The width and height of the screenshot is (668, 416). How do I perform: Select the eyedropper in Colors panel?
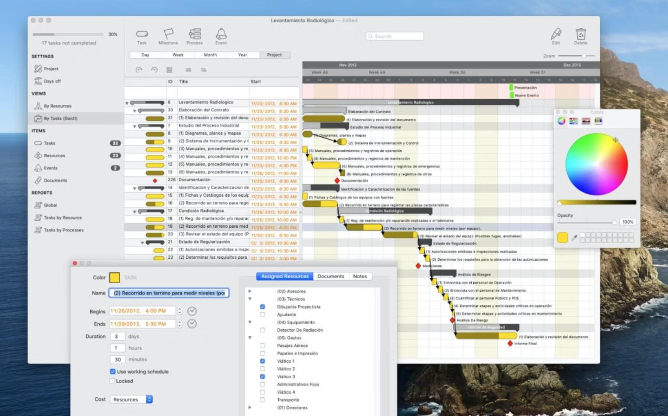click(574, 238)
